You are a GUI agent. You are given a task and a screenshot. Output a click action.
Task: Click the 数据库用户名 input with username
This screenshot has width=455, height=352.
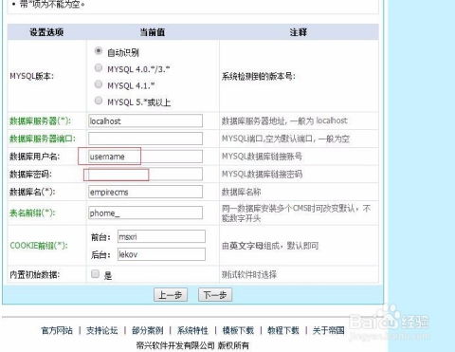coord(145,157)
